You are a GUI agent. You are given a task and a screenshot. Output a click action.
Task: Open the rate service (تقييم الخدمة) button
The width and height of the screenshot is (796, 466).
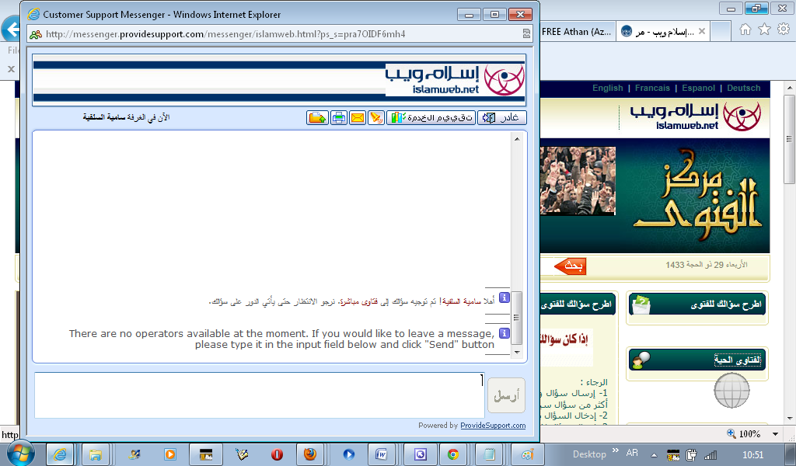coord(431,117)
